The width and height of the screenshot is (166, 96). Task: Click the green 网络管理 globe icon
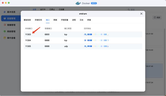coord(5,31)
